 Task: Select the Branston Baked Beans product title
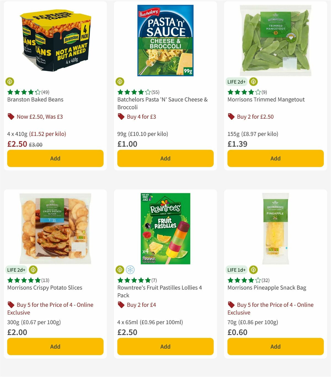35,99
